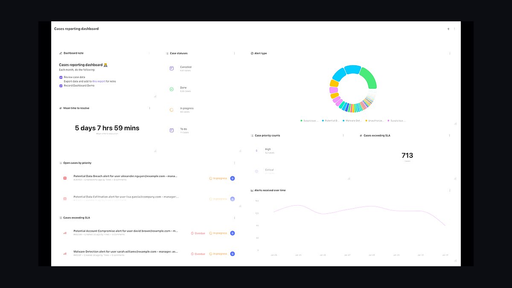Open Alerts received over time tile menu
The width and height of the screenshot is (512, 288).
pos(450,190)
